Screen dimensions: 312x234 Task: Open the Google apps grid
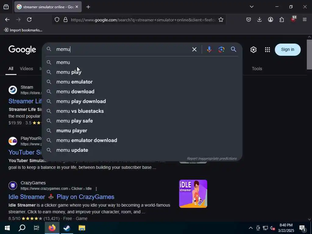268,50
